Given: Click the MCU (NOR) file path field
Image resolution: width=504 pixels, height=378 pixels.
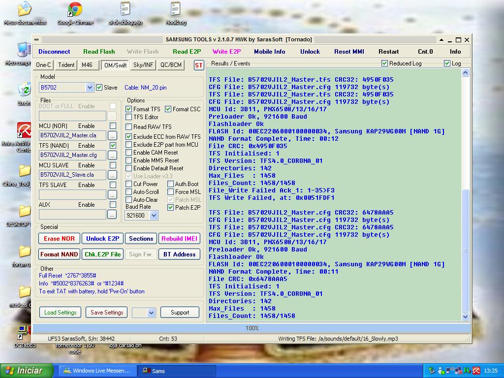Looking at the screenshot, I should click(72, 136).
